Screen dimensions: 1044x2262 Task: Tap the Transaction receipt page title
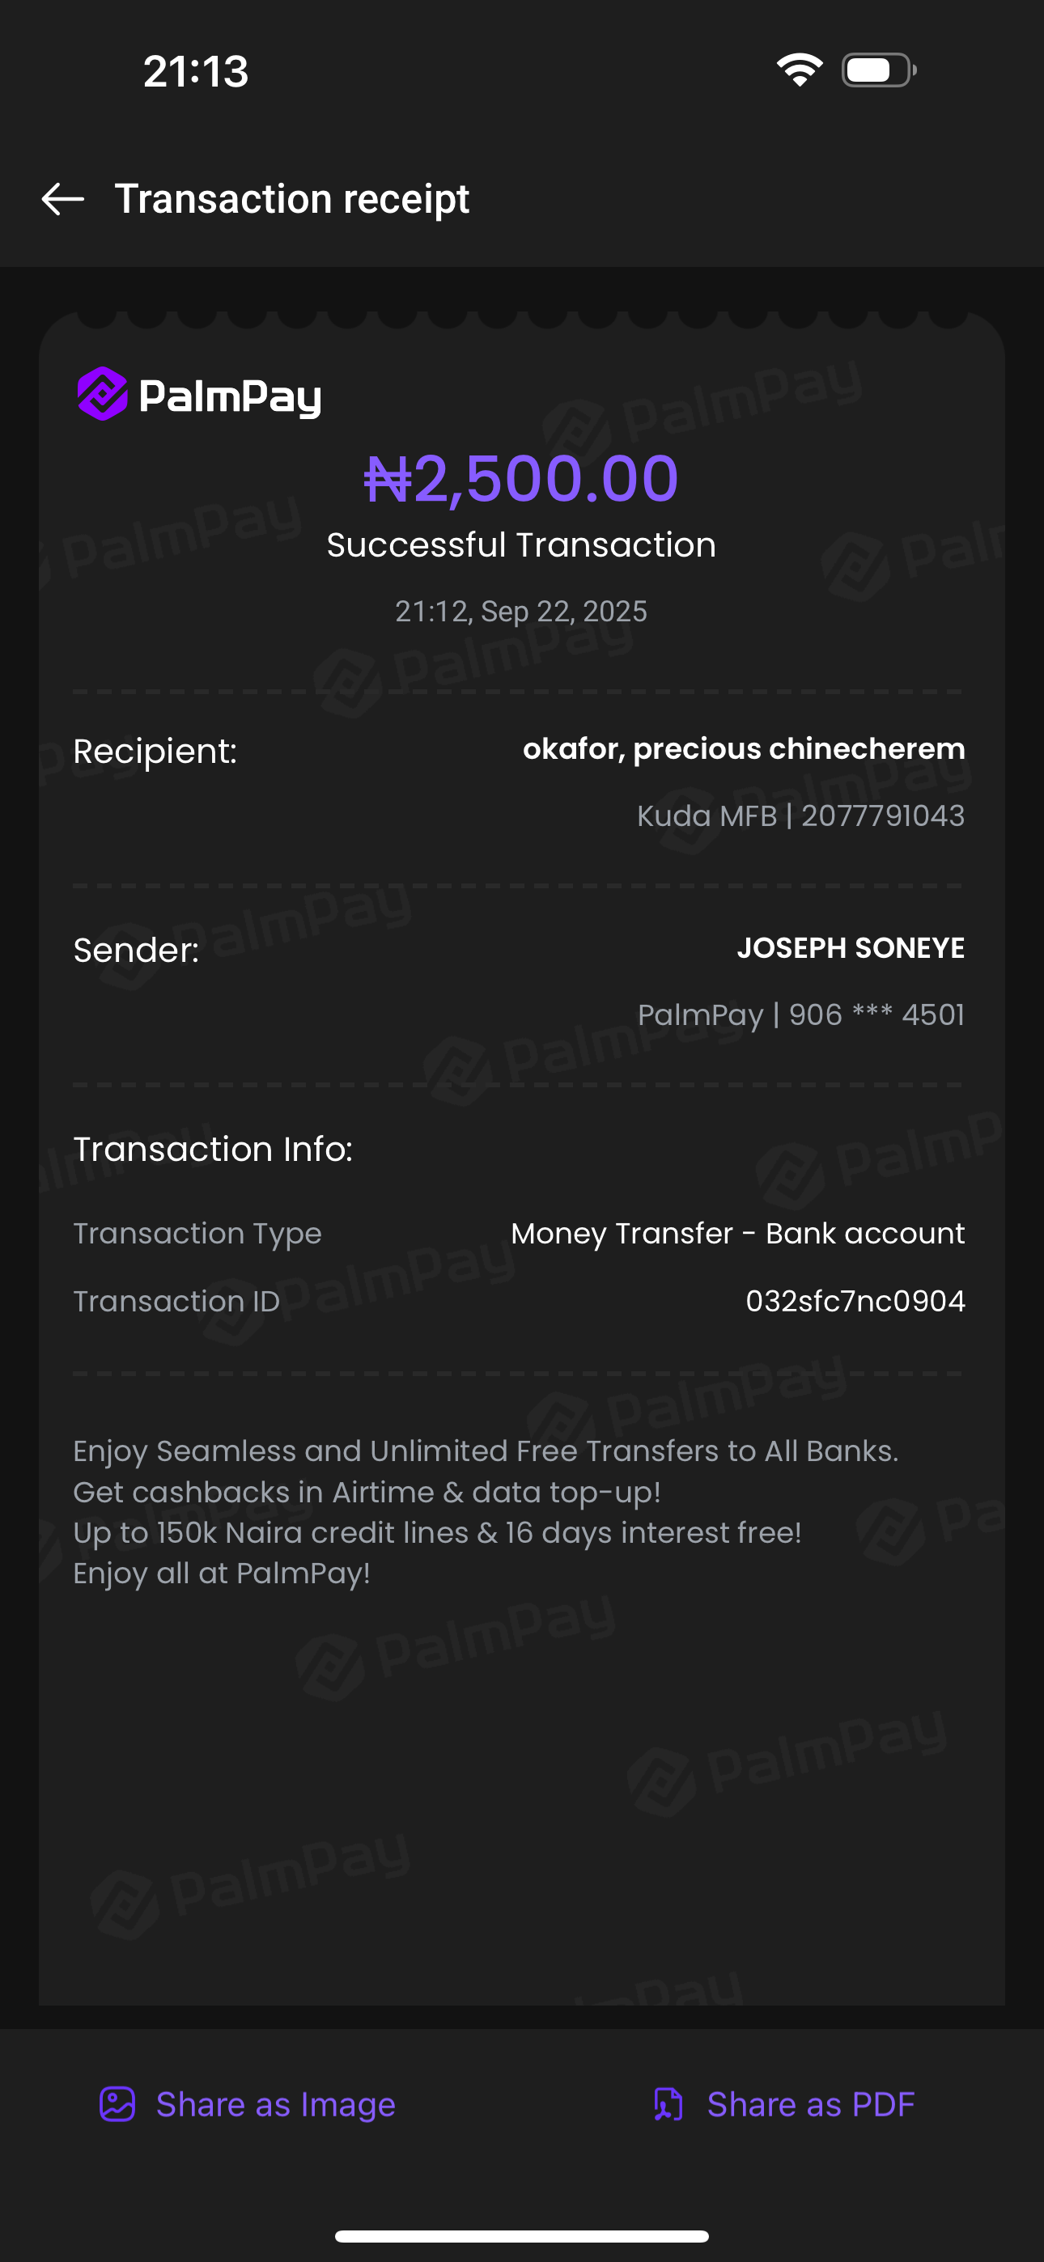click(x=292, y=199)
